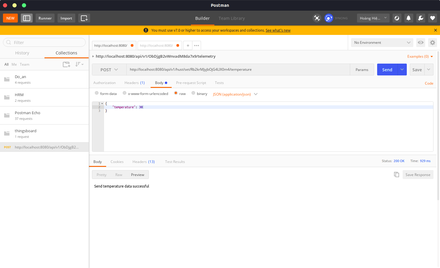
Task: Open the See what's new link
Action: [278, 30]
